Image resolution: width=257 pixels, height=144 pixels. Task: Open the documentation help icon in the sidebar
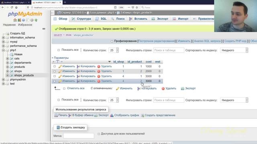(x=23, y=20)
